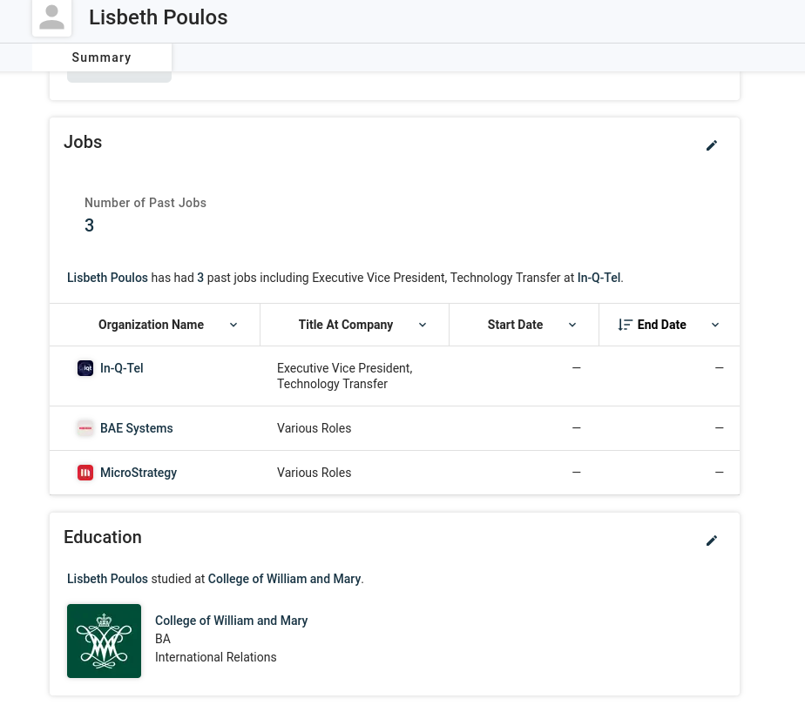This screenshot has width=805, height=705.
Task: Open In-Q-Tel link in jobs table
Action: click(x=122, y=368)
